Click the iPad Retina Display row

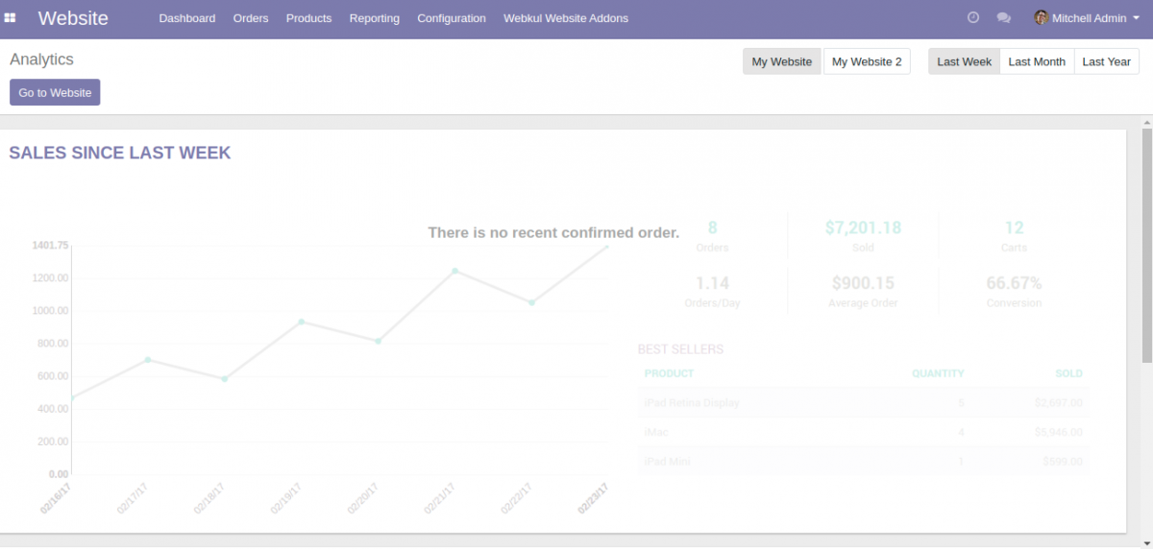click(864, 403)
